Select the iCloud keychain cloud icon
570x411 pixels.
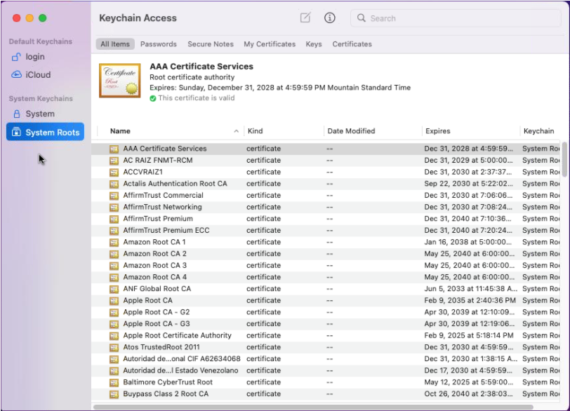point(16,74)
